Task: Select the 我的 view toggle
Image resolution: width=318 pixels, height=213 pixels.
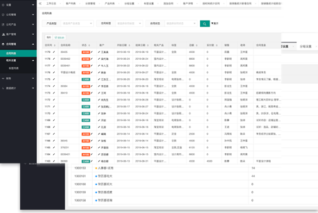Action: [49, 37]
